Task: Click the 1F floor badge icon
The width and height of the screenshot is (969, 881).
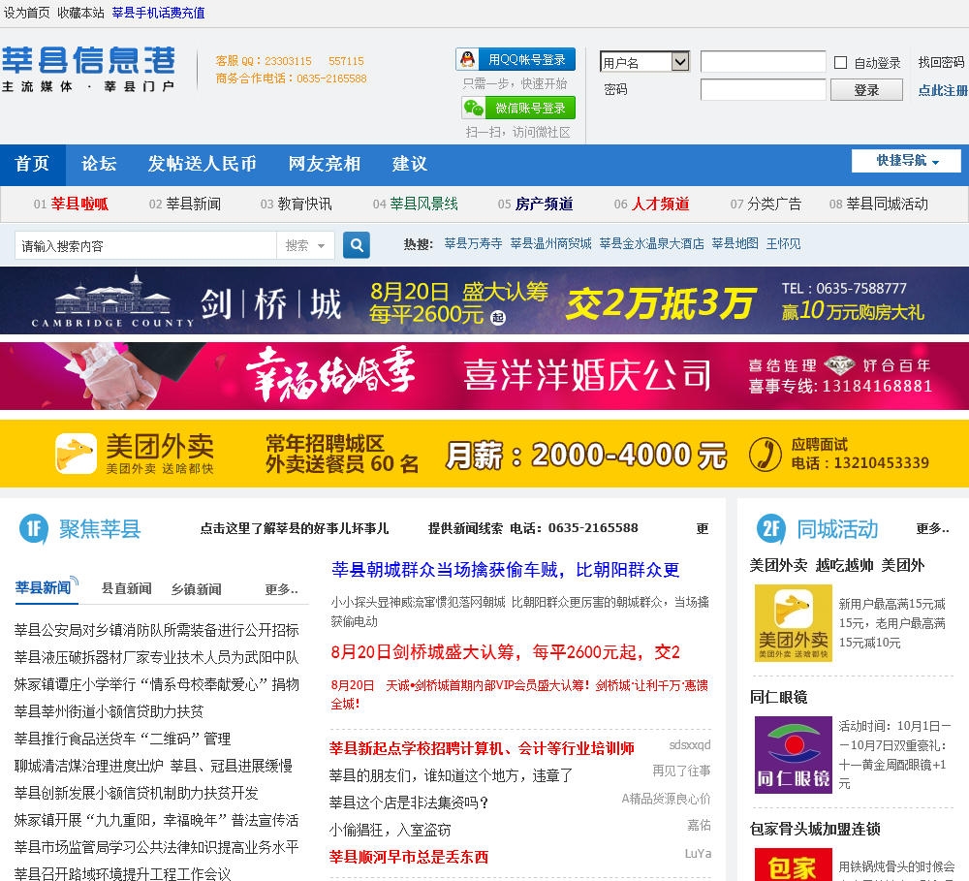Action: 34,529
